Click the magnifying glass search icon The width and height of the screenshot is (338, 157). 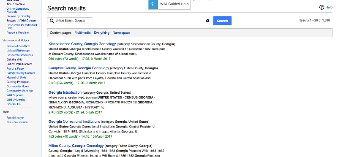[52, 21]
